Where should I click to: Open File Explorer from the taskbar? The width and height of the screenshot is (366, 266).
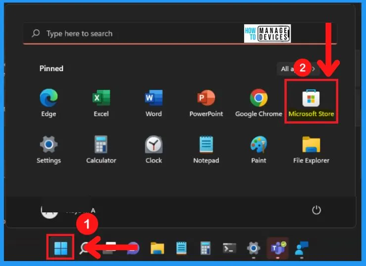[x=157, y=248]
